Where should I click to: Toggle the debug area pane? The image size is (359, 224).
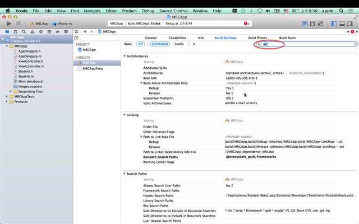(342, 24)
